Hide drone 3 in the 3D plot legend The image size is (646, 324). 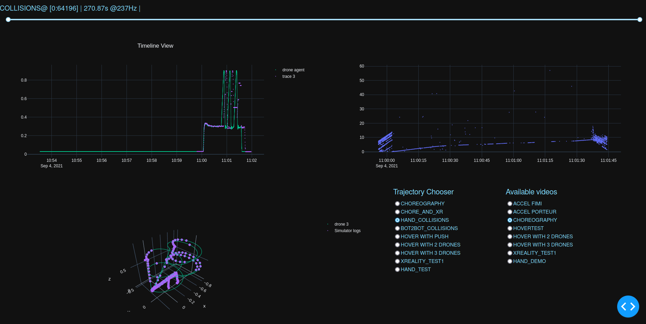point(341,224)
